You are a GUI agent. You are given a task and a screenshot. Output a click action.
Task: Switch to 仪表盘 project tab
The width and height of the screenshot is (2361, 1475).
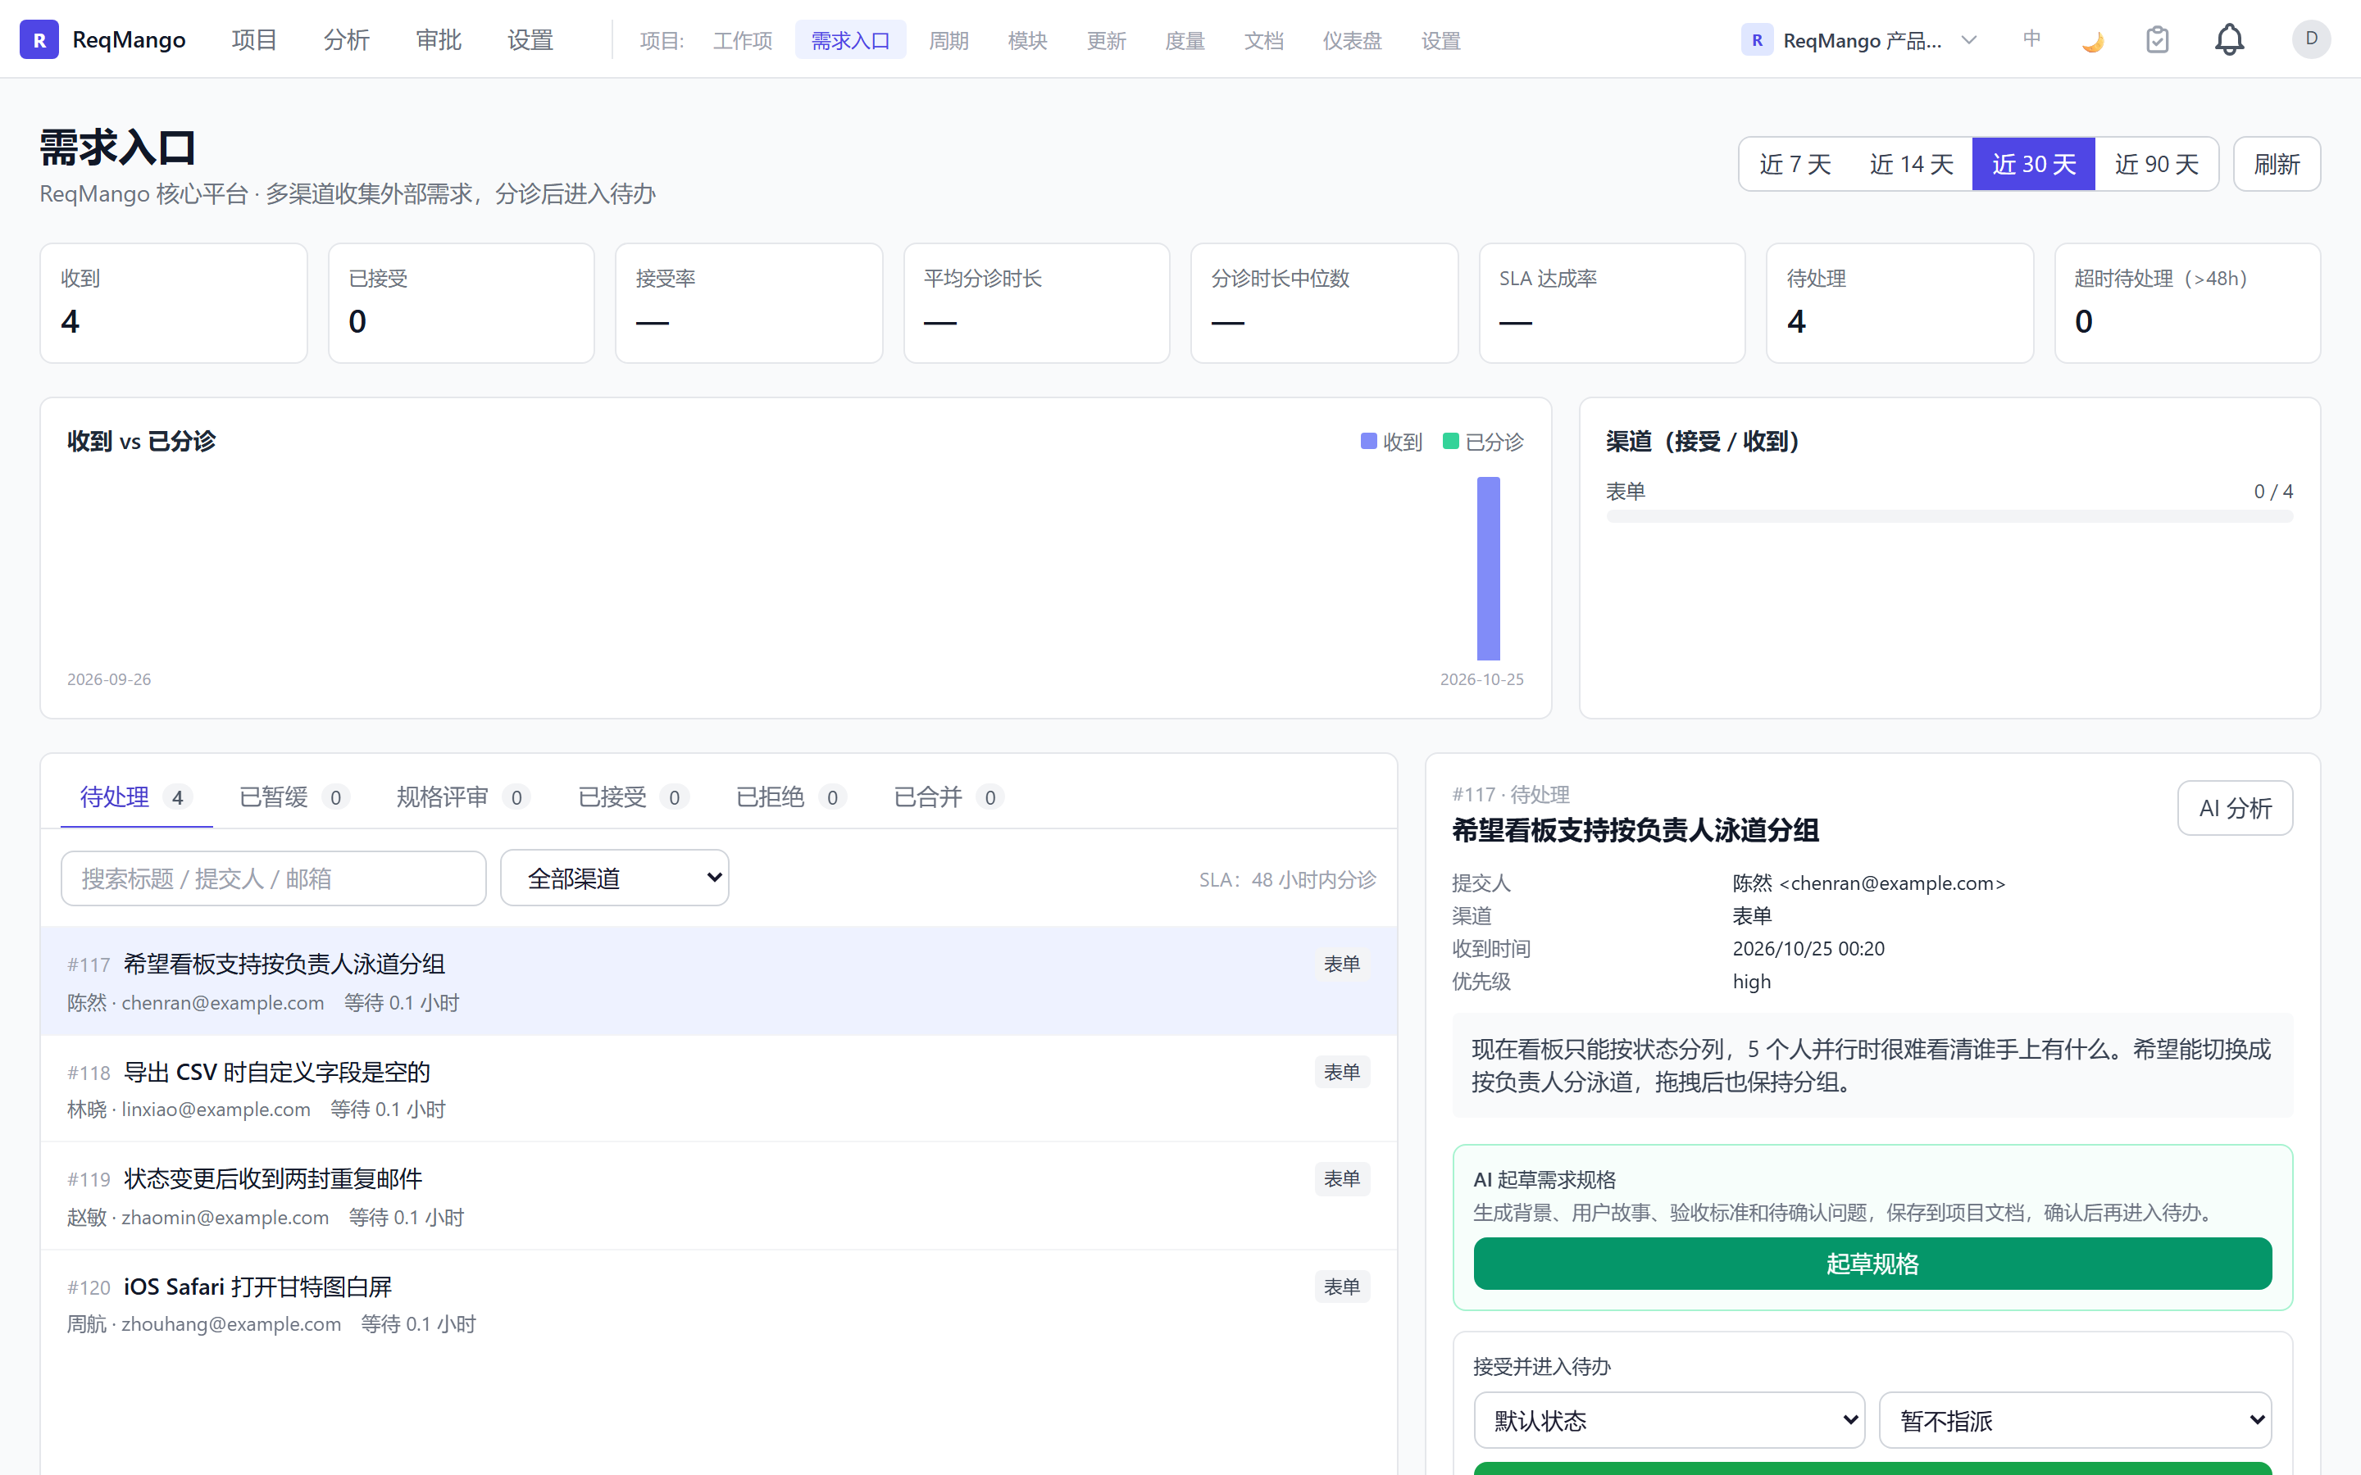pos(1351,40)
